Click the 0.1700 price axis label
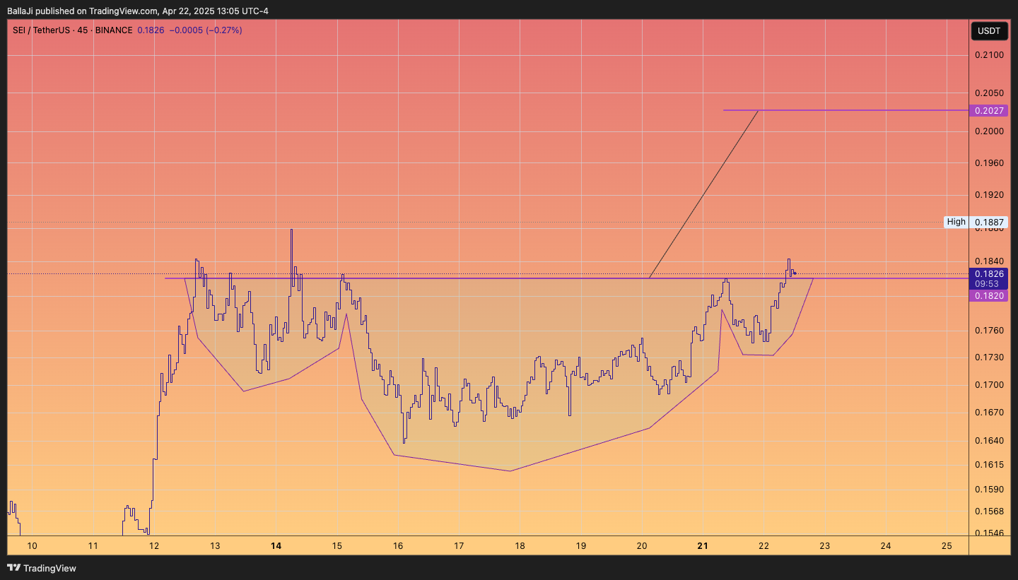 click(989, 385)
